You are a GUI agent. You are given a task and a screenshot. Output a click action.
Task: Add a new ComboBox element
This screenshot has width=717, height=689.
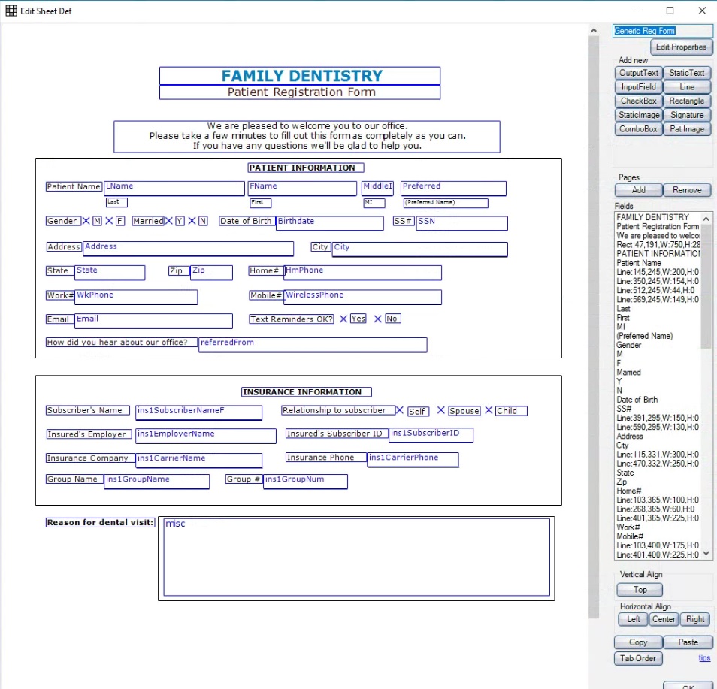tap(638, 129)
